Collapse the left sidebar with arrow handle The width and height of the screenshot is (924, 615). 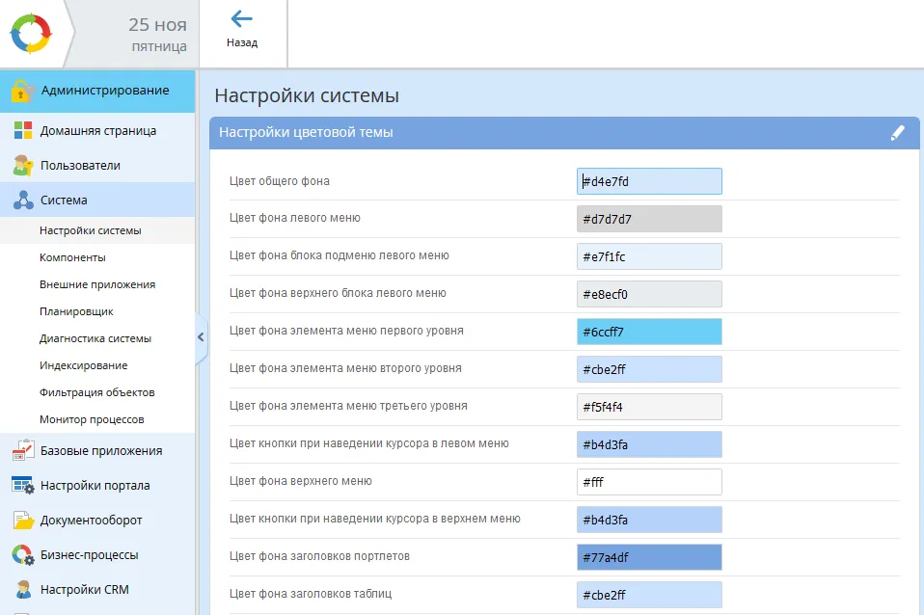click(x=201, y=337)
